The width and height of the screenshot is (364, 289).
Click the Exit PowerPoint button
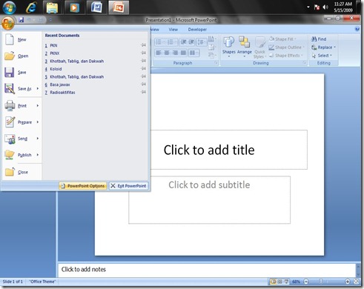[128, 186]
